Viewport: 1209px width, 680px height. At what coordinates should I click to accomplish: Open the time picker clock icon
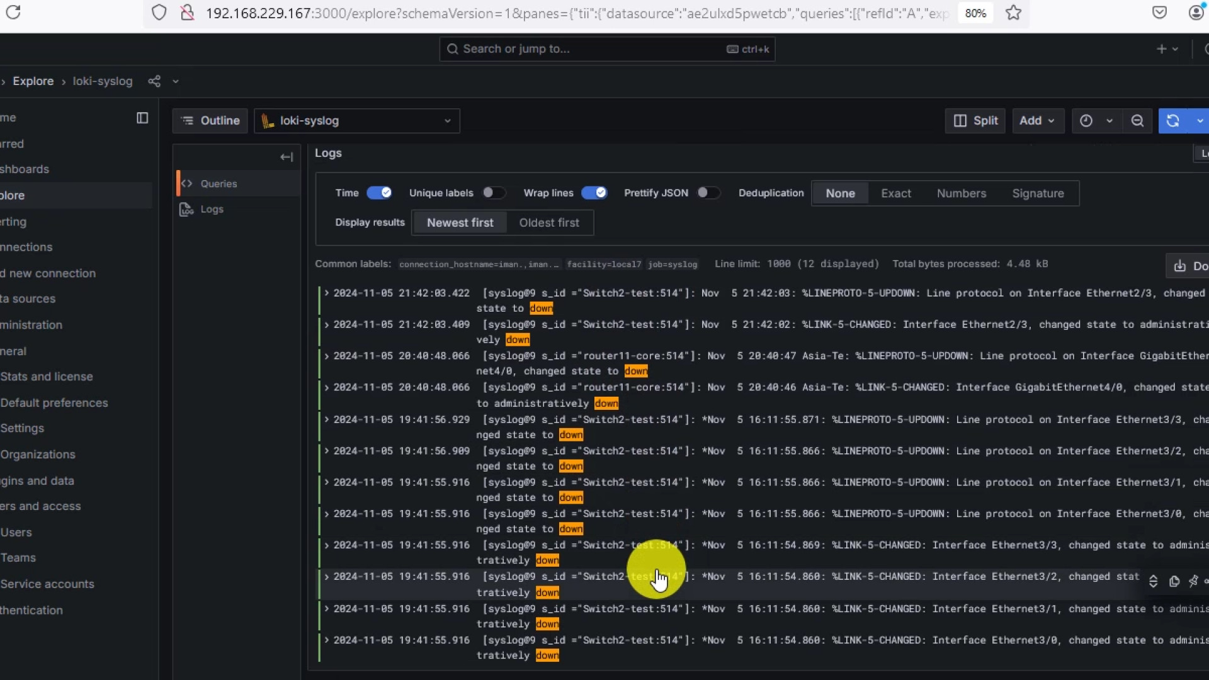[1086, 121]
